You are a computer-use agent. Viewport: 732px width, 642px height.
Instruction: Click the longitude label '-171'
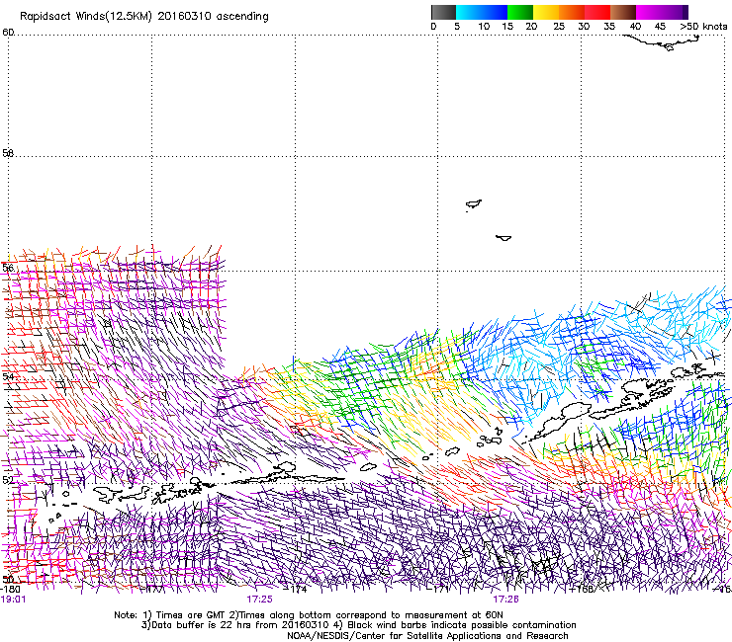coord(439,590)
